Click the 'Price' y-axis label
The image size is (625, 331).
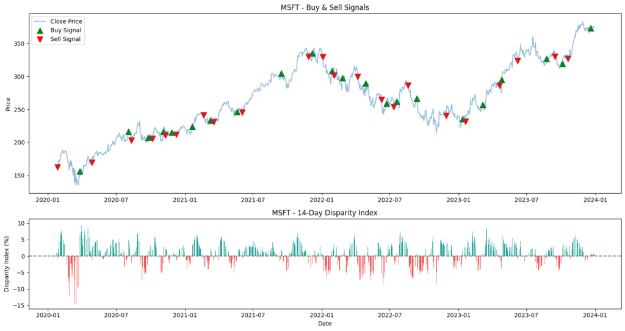[8, 104]
